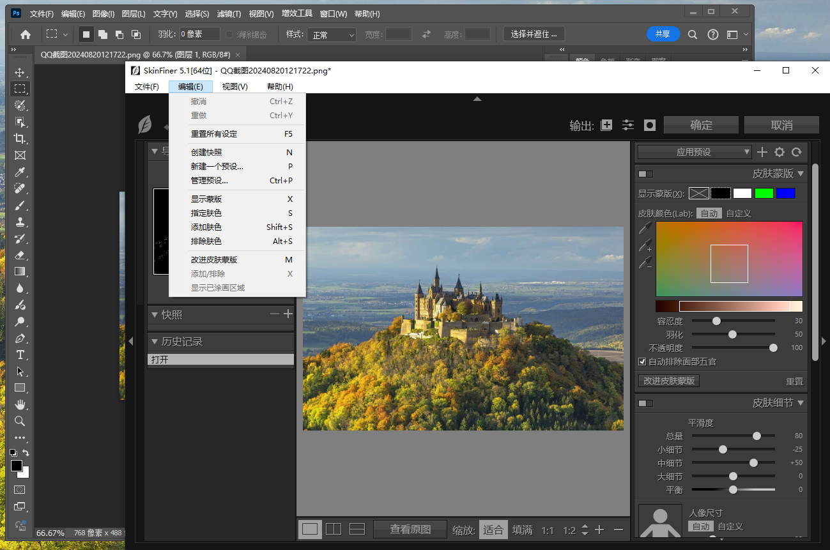The width and height of the screenshot is (830, 550).
Task: Select the Pen tool in Photoshop
Action: coord(20,338)
